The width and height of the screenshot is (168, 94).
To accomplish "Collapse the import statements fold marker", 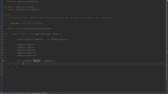I will pos(5,7).
